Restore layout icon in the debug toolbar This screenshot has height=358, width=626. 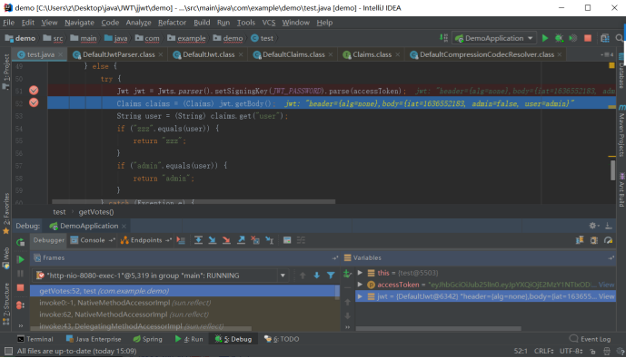pyautogui.click(x=580, y=240)
